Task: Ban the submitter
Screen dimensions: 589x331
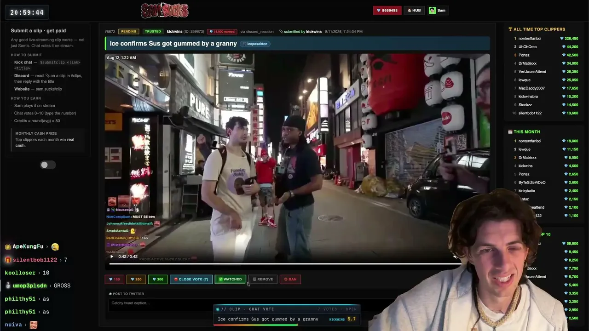Action: 290,279
